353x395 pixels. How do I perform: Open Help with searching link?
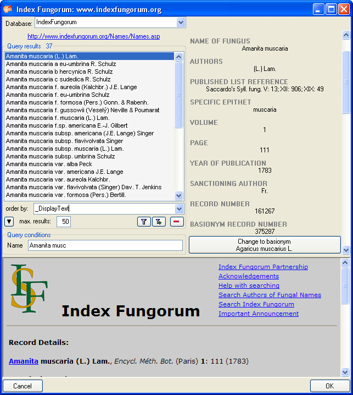pos(249,286)
